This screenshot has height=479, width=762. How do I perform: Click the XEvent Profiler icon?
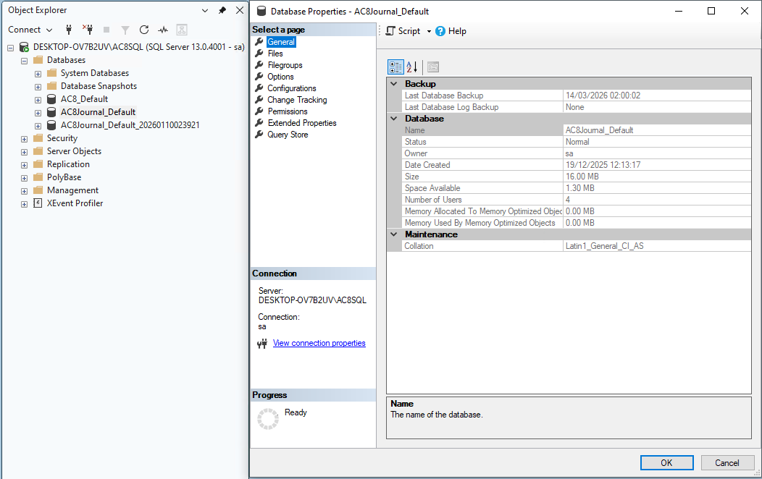[38, 203]
